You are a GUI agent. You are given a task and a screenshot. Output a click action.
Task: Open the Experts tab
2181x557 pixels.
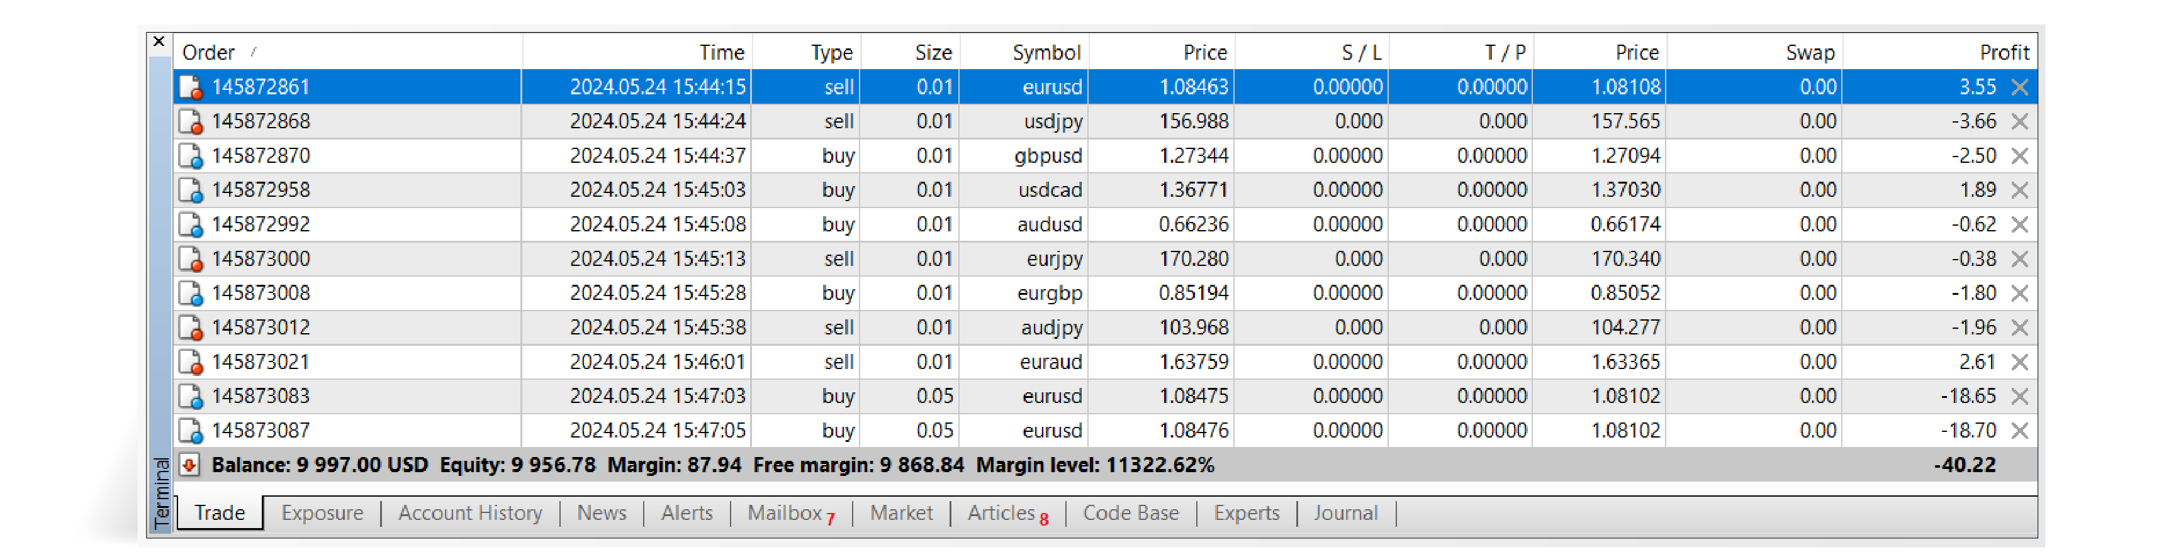coord(1247,513)
